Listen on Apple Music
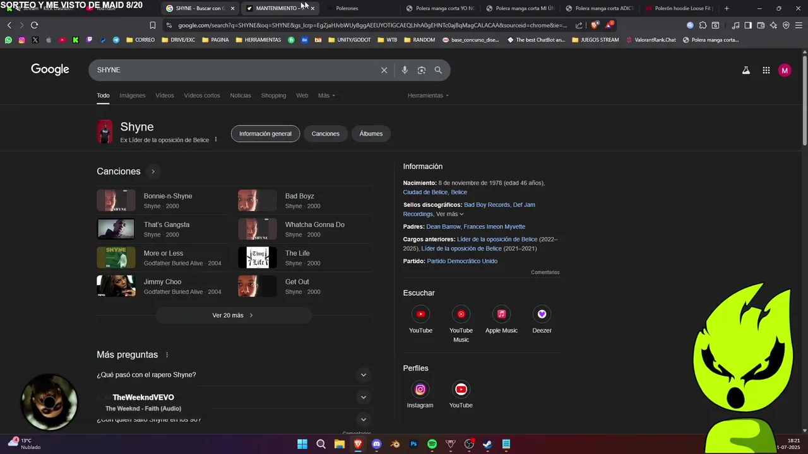Screen dimensions: 808x454 pyautogui.click(x=501, y=314)
